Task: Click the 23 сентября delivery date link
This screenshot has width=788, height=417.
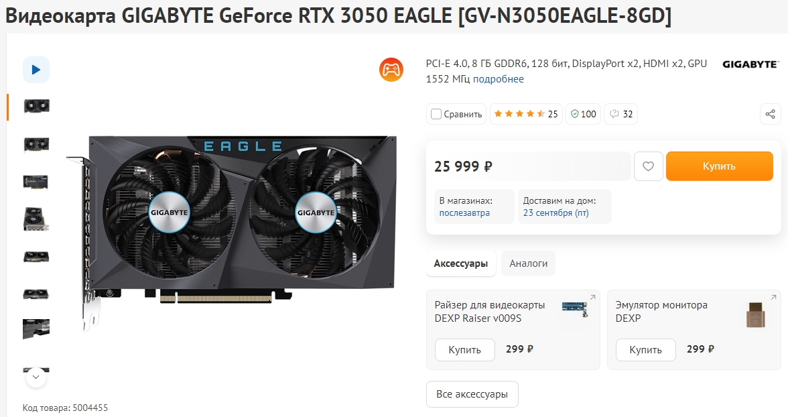Action: point(556,213)
